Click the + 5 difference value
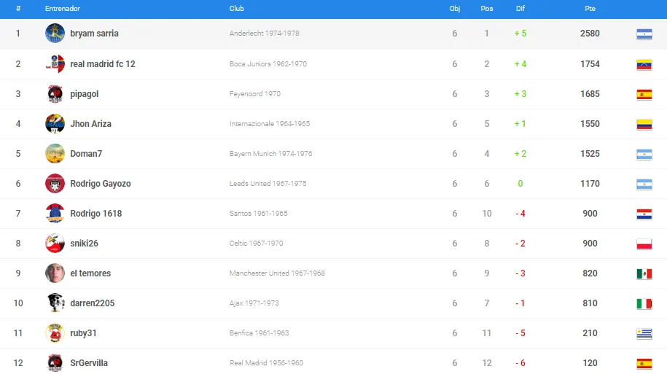667x377 pixels. [520, 34]
